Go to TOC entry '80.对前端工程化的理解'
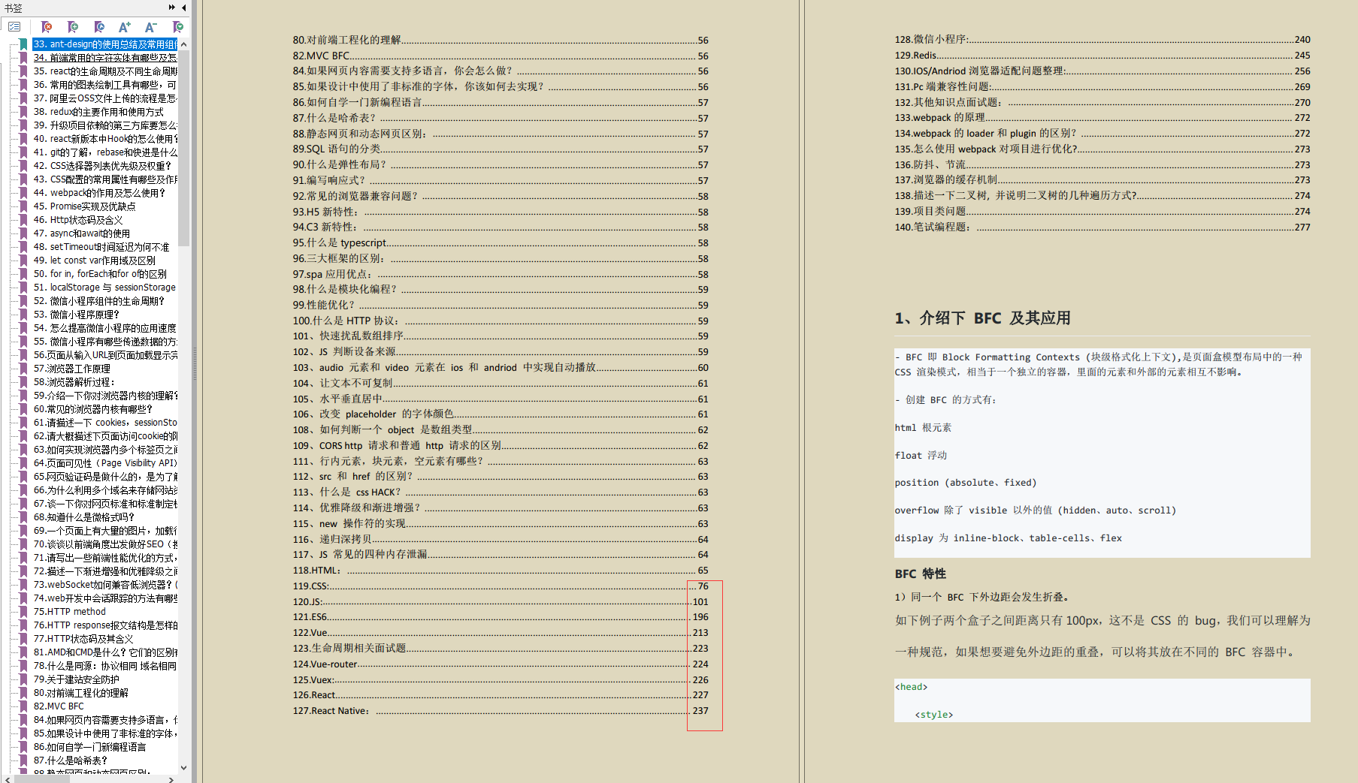This screenshot has height=783, width=1358. [x=501, y=40]
